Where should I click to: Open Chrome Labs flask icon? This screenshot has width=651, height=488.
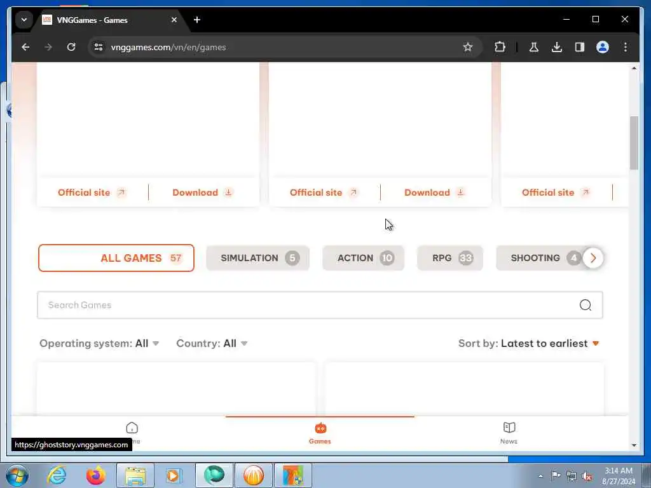(x=534, y=47)
